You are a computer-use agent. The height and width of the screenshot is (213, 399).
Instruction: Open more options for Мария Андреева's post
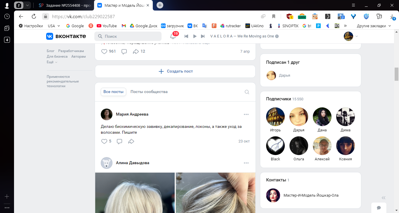tap(246, 114)
